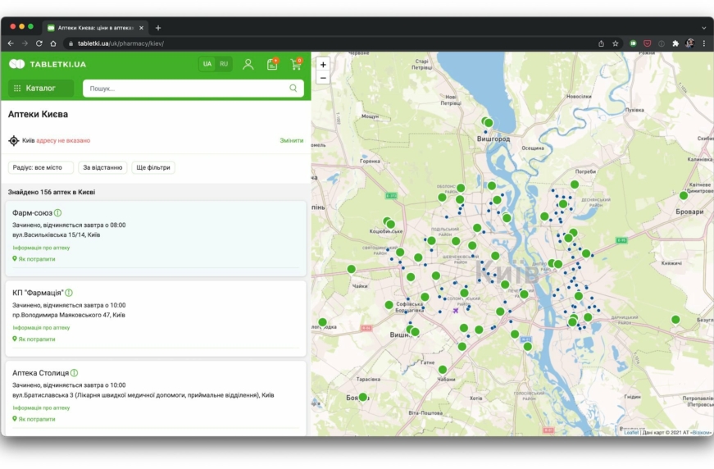Image resolution: width=714 pixels, height=469 pixels.
Task: Open the shopping cart
Action: (x=295, y=64)
